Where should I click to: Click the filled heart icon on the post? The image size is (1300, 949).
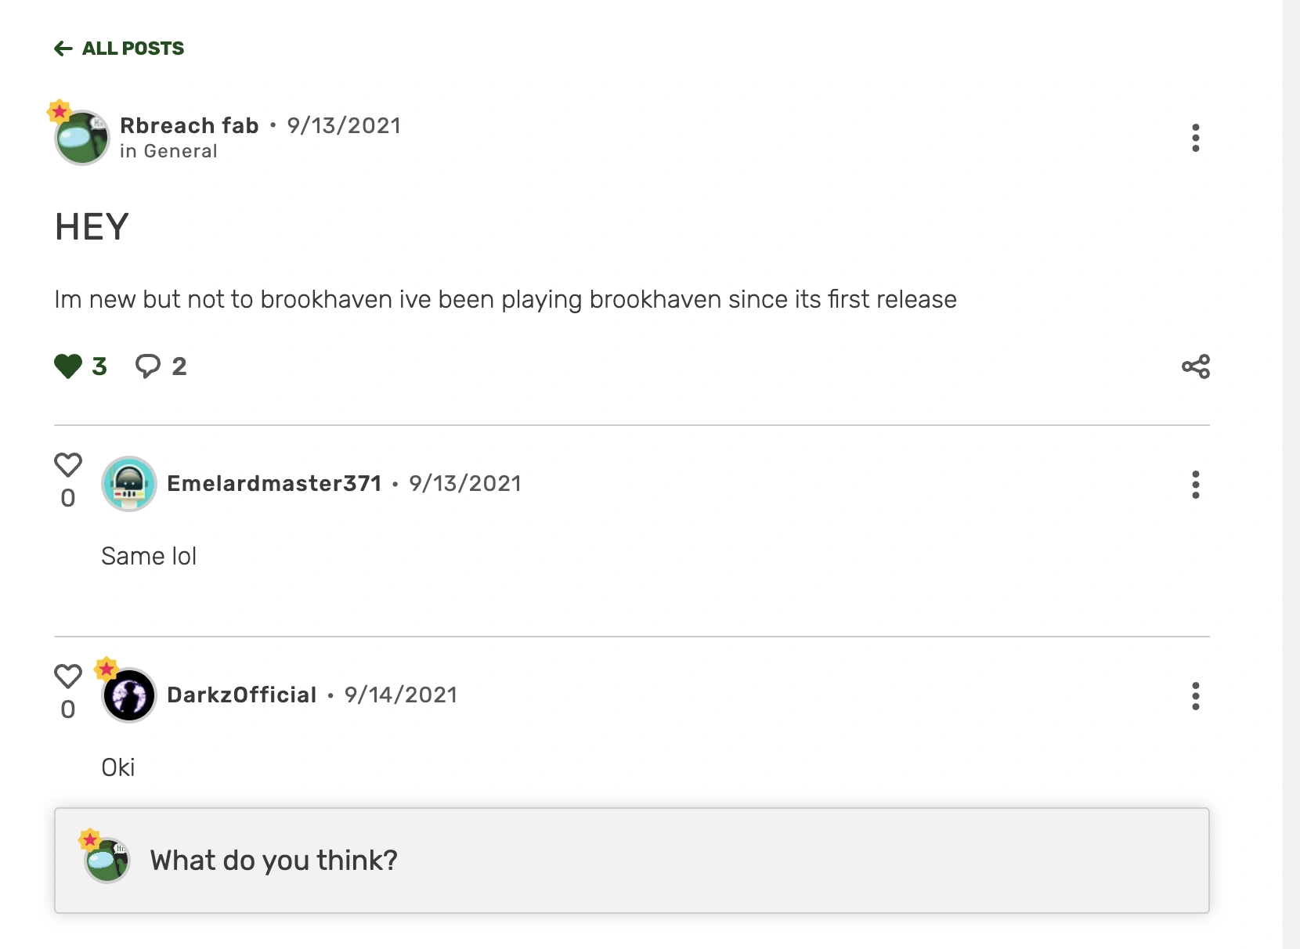[x=68, y=364]
